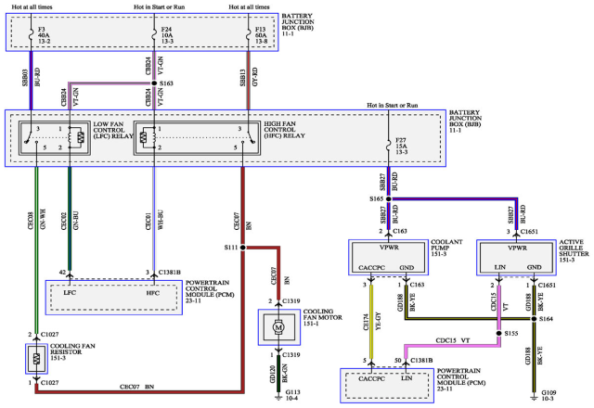Select the S111 splice junction dot
Image resolution: width=594 pixels, height=408 pixels.
pos(243,248)
